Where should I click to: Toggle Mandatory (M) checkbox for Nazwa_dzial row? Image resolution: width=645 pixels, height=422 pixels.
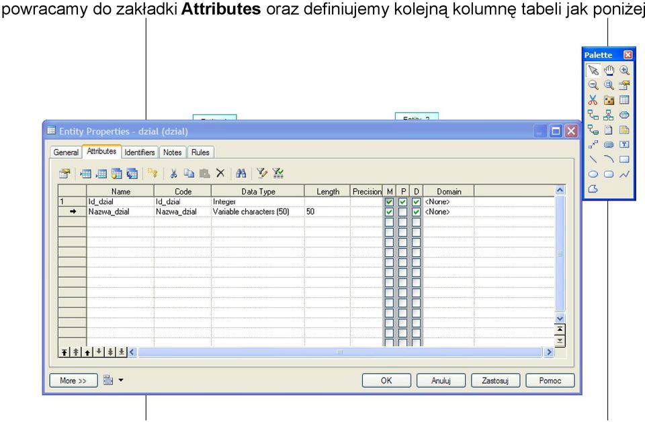coord(389,212)
